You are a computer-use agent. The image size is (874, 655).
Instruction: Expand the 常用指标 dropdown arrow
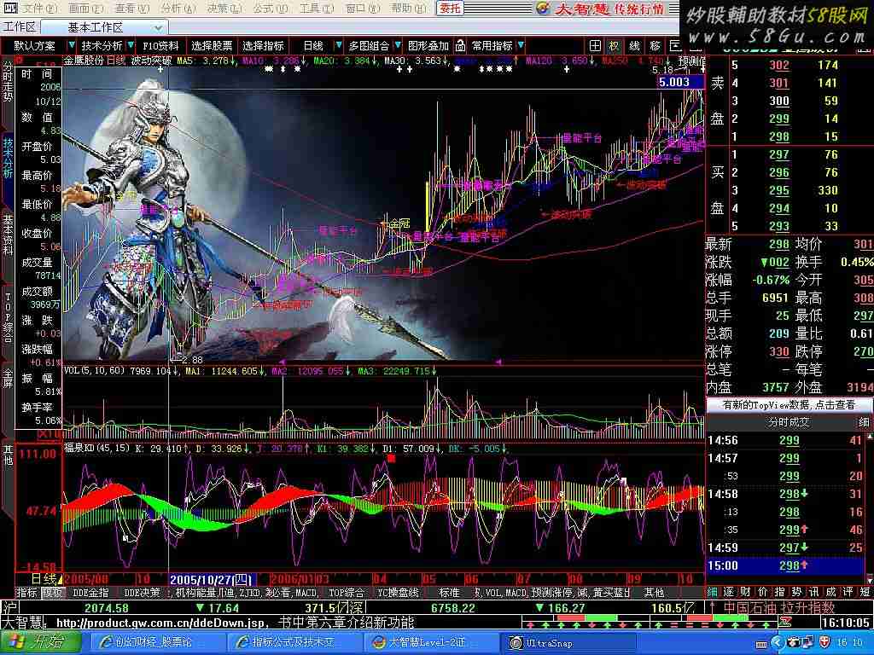coord(521,45)
